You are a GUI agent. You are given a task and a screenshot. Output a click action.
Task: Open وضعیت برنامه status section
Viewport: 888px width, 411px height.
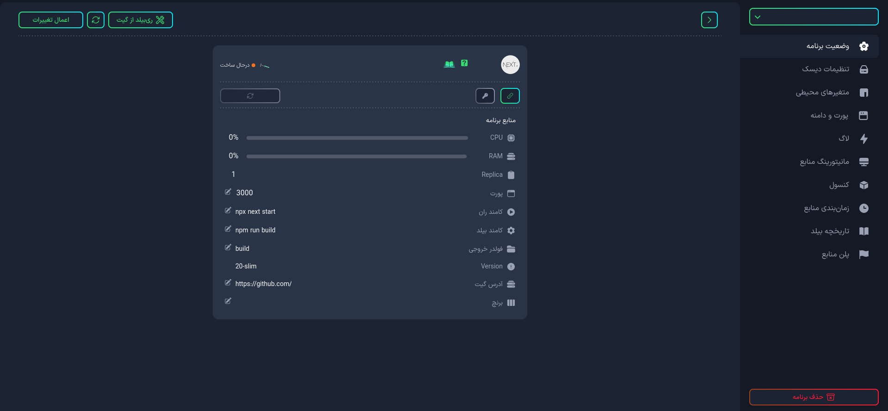tap(809, 46)
